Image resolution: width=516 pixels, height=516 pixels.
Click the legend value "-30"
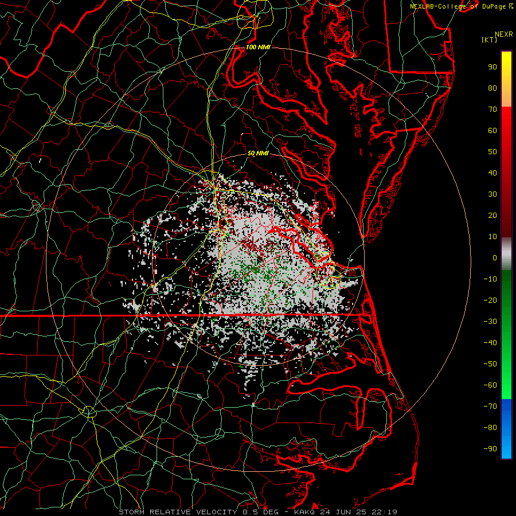[x=490, y=322]
